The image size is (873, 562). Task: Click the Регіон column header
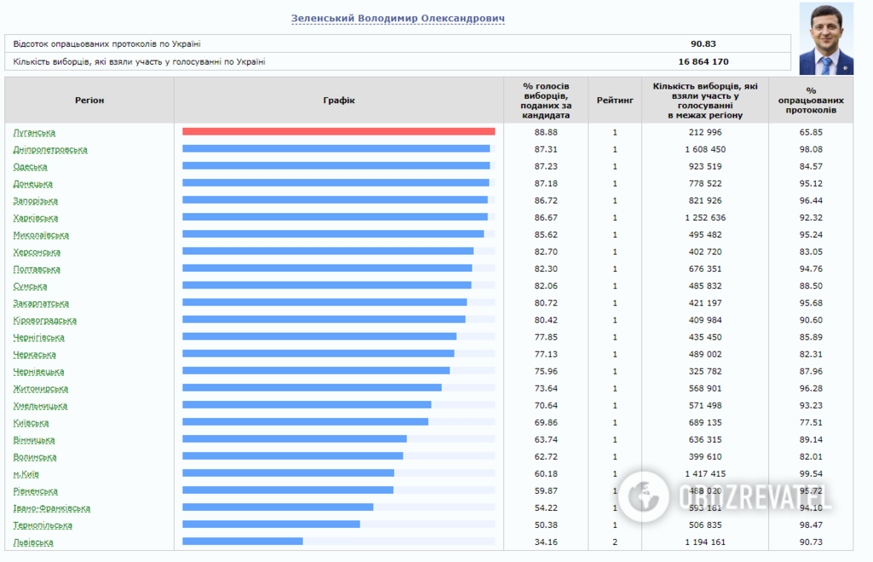(x=90, y=101)
